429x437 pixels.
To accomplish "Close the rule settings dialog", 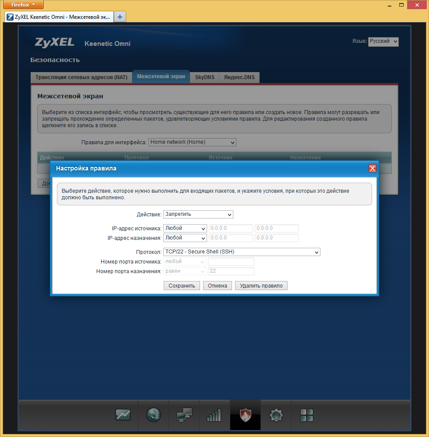I will click(x=373, y=168).
